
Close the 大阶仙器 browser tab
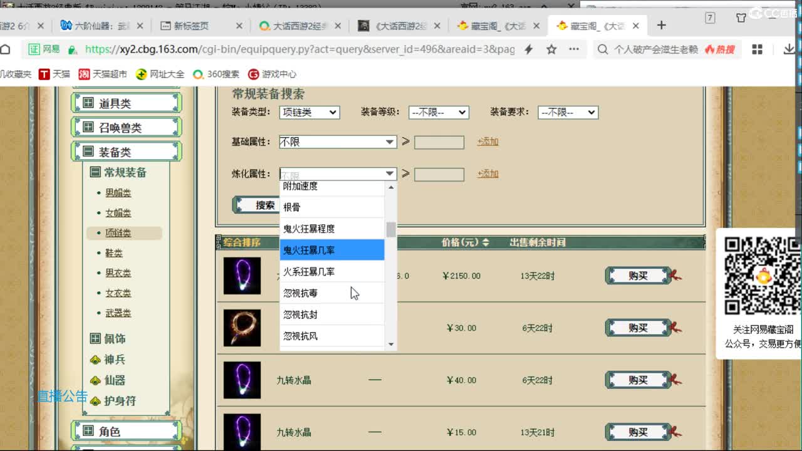point(140,26)
